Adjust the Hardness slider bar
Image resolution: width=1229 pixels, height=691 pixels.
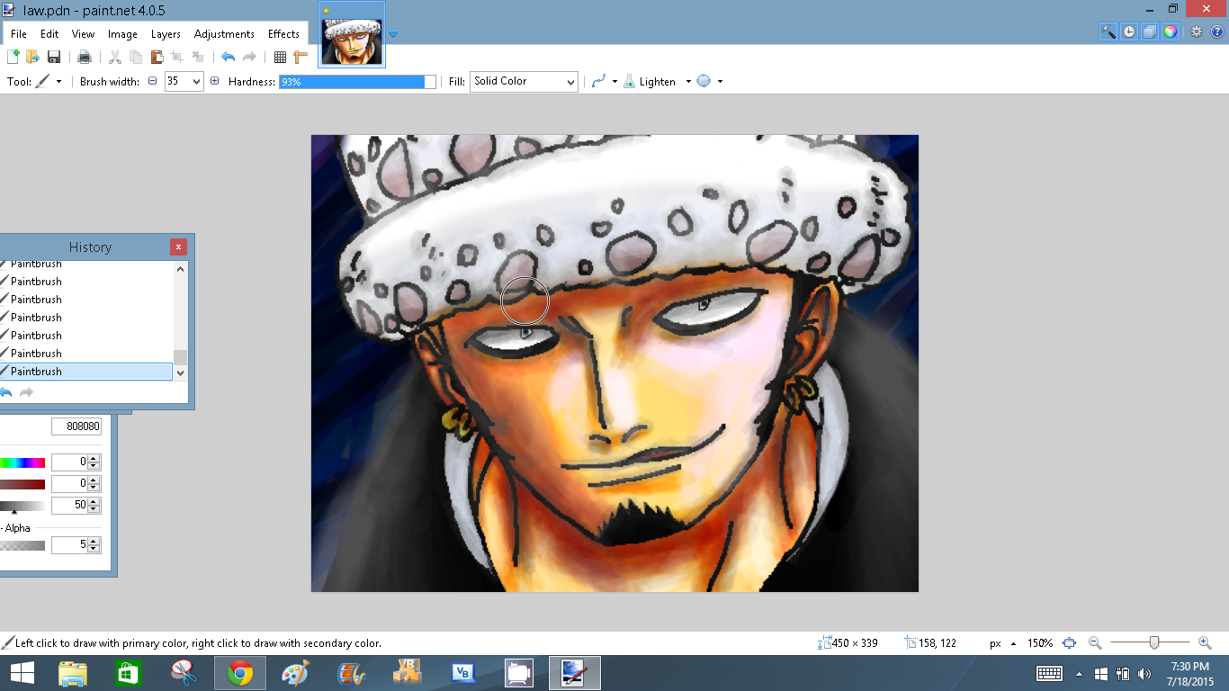point(357,81)
